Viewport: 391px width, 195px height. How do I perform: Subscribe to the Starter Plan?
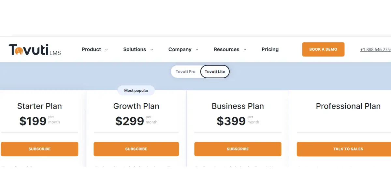pyautogui.click(x=39, y=149)
